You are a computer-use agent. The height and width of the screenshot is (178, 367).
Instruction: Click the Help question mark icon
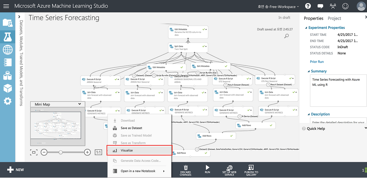pyautogui.click(x=308, y=6)
